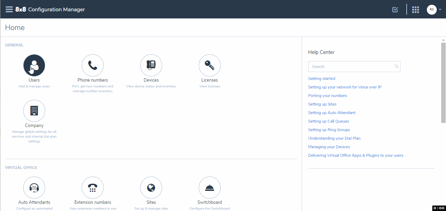Open the application grid launcher
This screenshot has width=446, height=211.
416,10
